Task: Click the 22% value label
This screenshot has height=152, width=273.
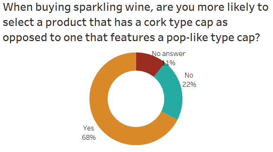Action: click(189, 84)
